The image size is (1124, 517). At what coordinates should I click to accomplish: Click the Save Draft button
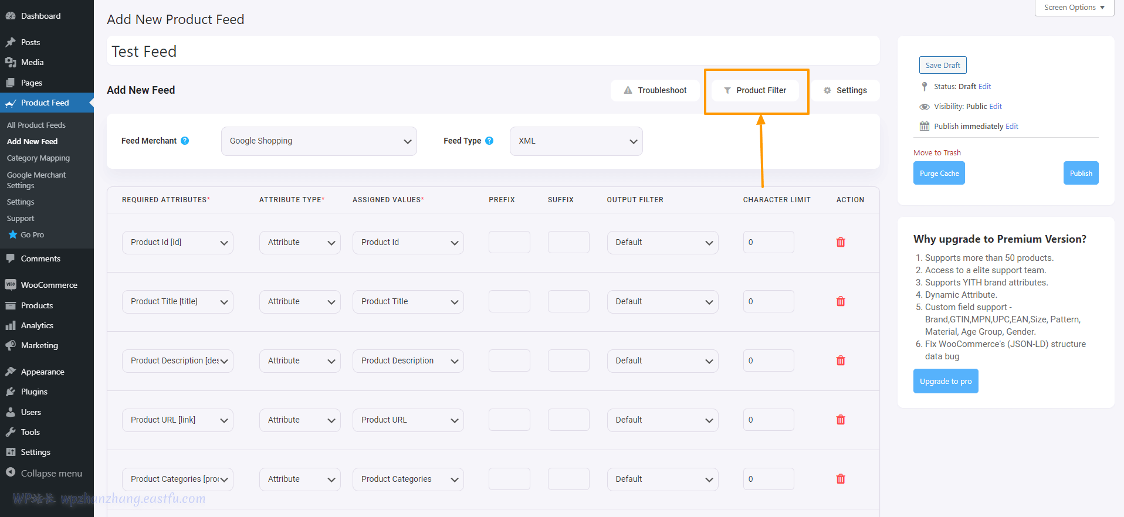[942, 65]
